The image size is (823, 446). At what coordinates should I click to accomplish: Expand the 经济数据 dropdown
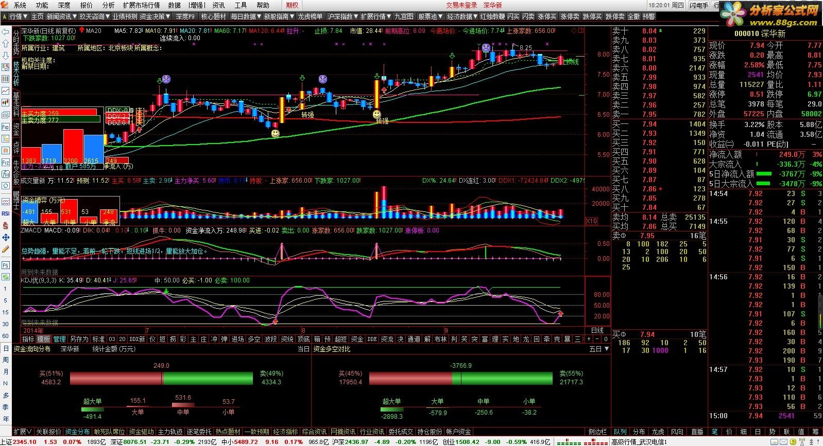click(x=462, y=16)
